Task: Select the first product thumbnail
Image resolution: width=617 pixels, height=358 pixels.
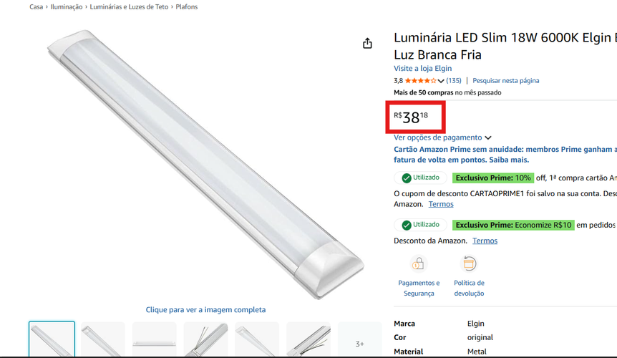Action: 52,339
